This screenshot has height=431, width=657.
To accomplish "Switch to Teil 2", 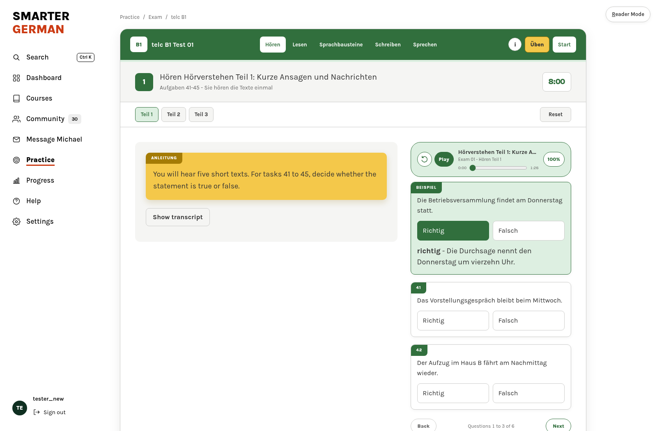I will [174, 115].
